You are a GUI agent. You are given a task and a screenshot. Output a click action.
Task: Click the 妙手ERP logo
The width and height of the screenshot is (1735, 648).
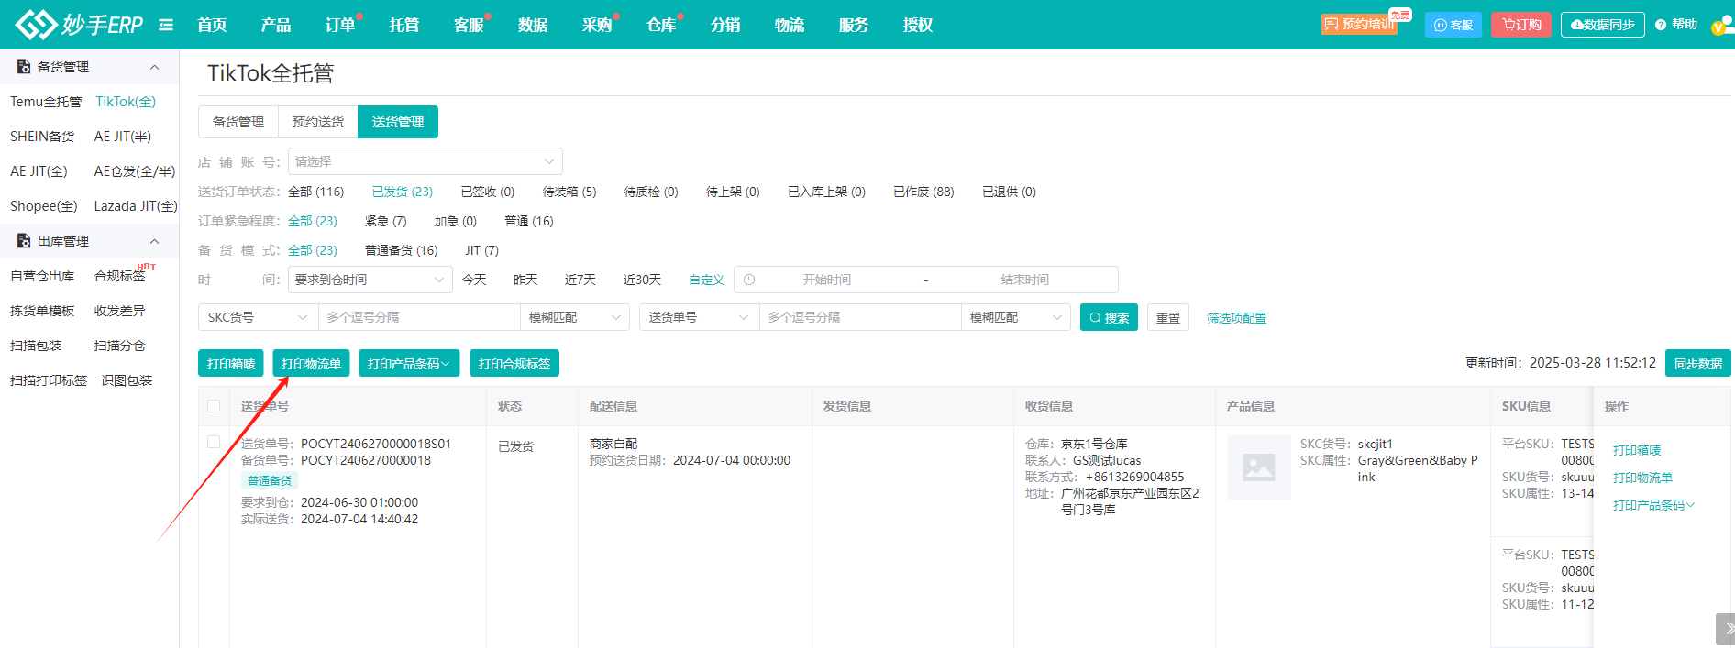click(x=80, y=25)
